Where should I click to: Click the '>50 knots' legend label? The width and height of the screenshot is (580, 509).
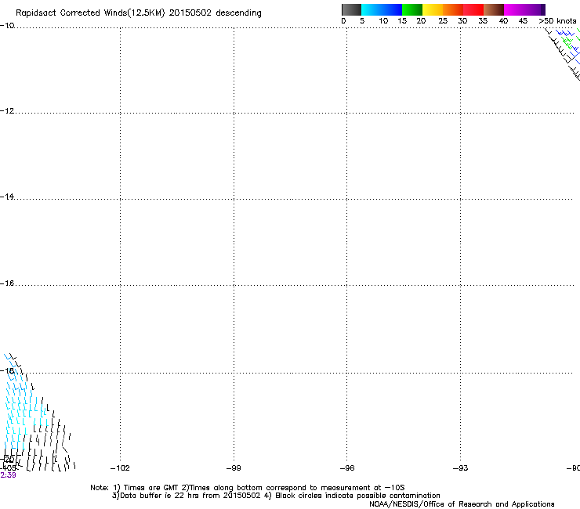click(x=557, y=21)
